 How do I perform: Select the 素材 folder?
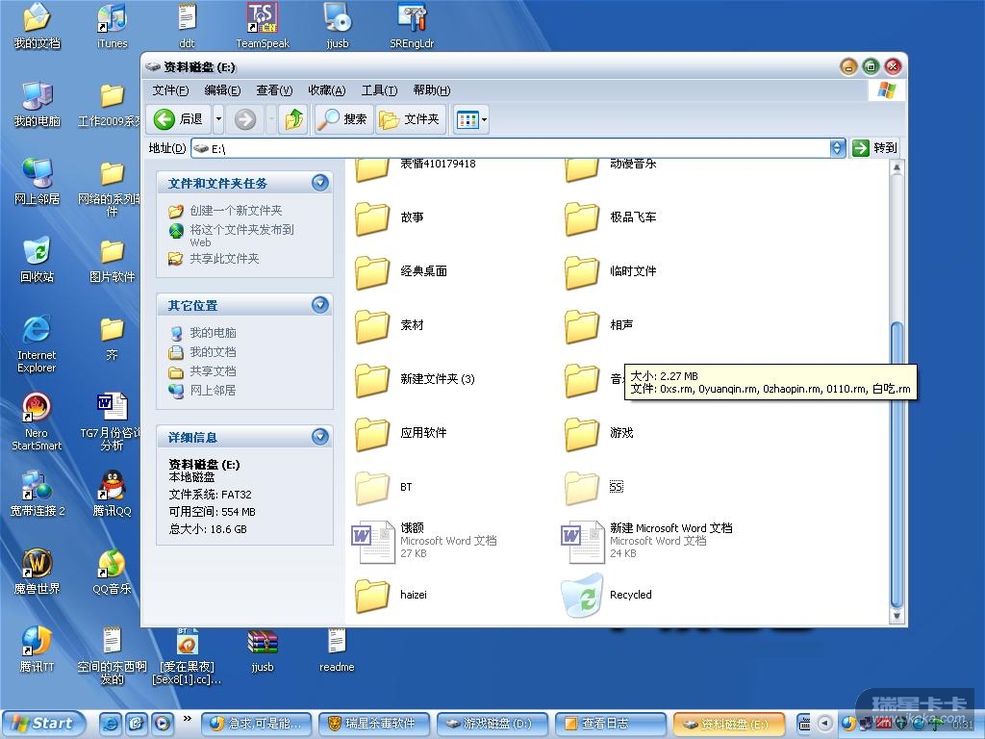click(x=390, y=325)
